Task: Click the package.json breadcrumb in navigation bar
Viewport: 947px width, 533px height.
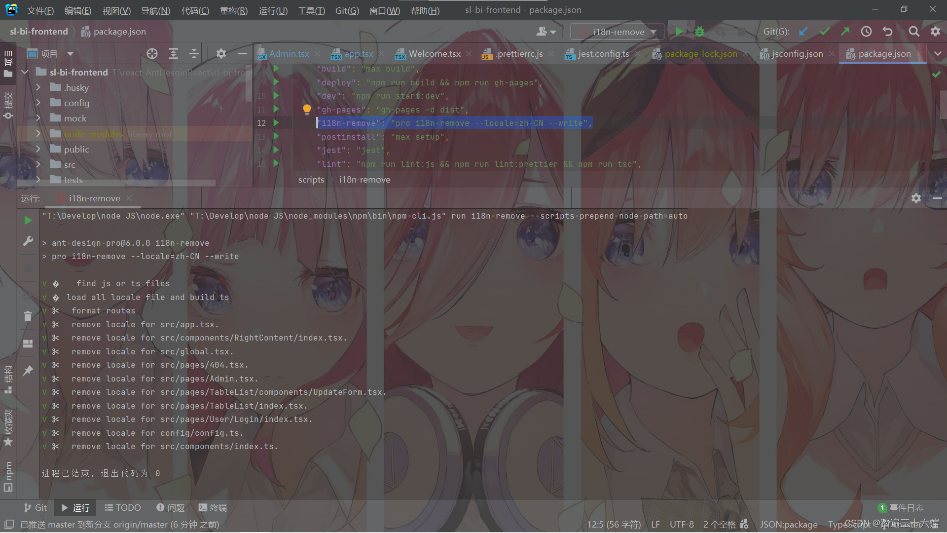Action: 114,32
